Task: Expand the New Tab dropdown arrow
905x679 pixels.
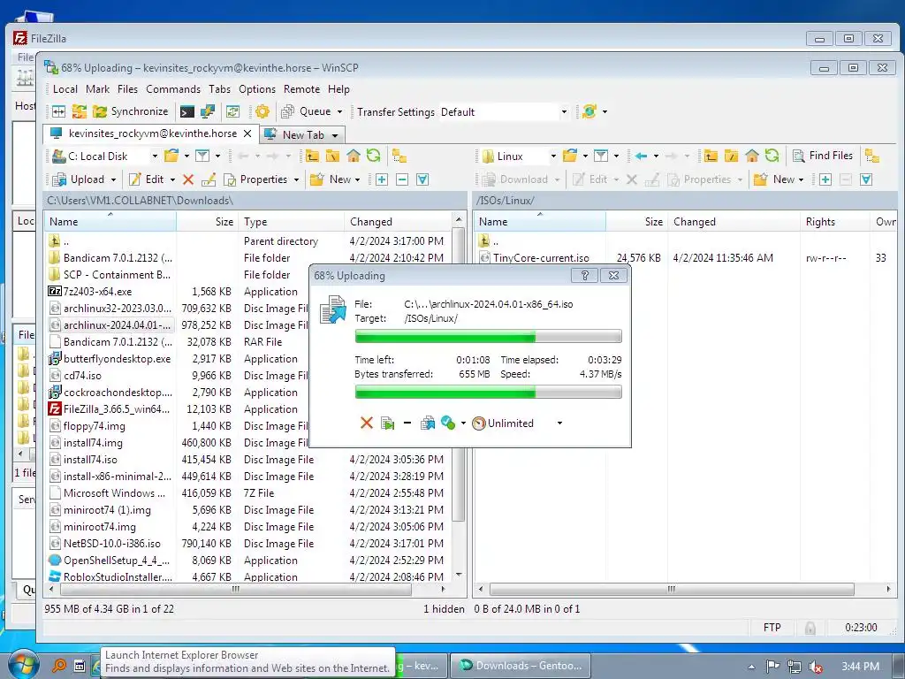Action: tap(335, 135)
